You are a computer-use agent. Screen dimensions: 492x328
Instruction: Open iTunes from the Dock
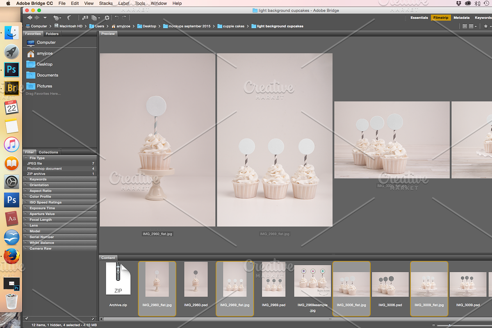(11, 144)
